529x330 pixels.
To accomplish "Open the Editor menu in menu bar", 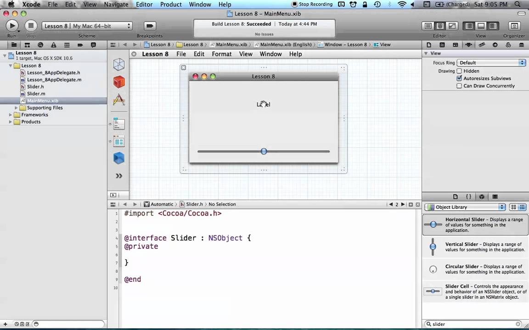I will point(144,5).
